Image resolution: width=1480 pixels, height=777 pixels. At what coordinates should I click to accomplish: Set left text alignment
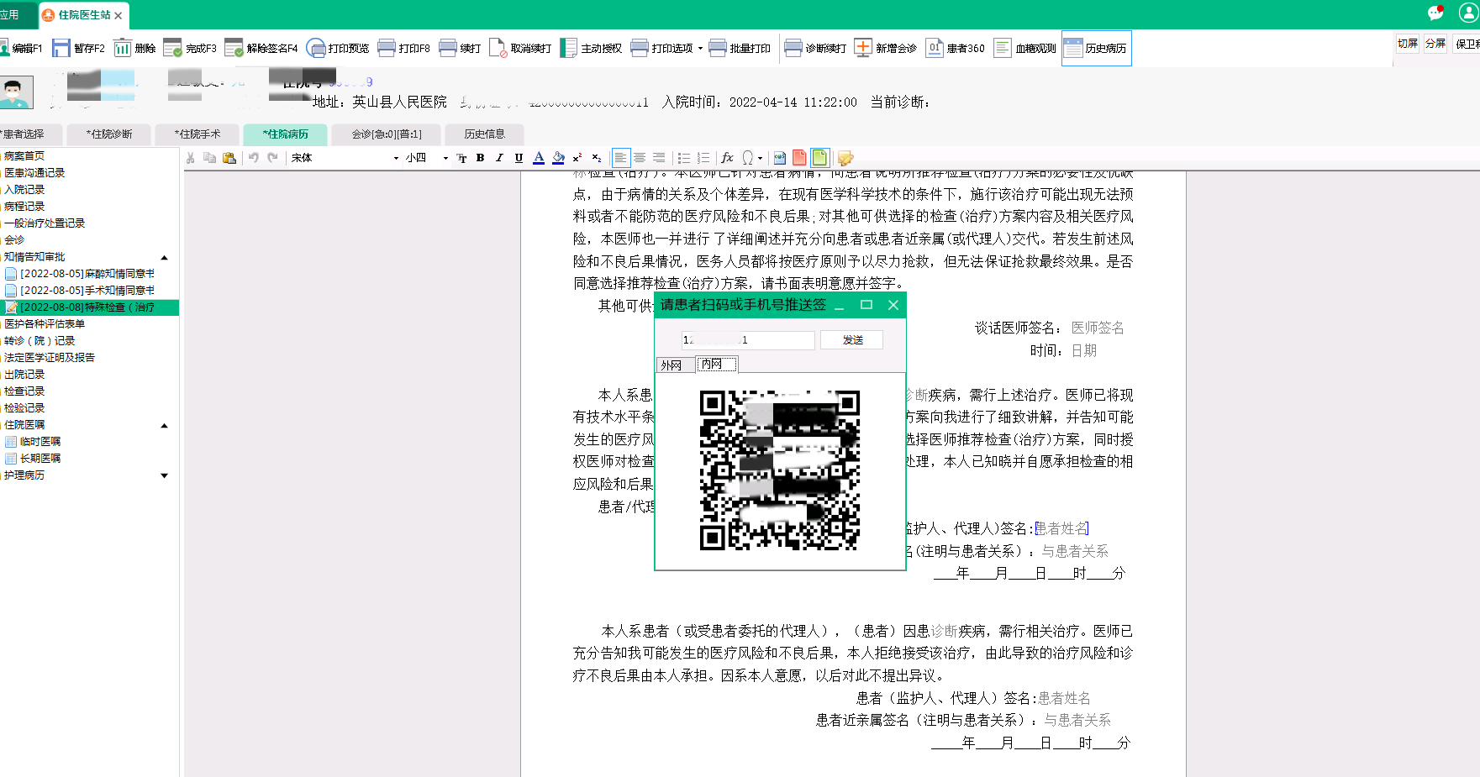[620, 158]
